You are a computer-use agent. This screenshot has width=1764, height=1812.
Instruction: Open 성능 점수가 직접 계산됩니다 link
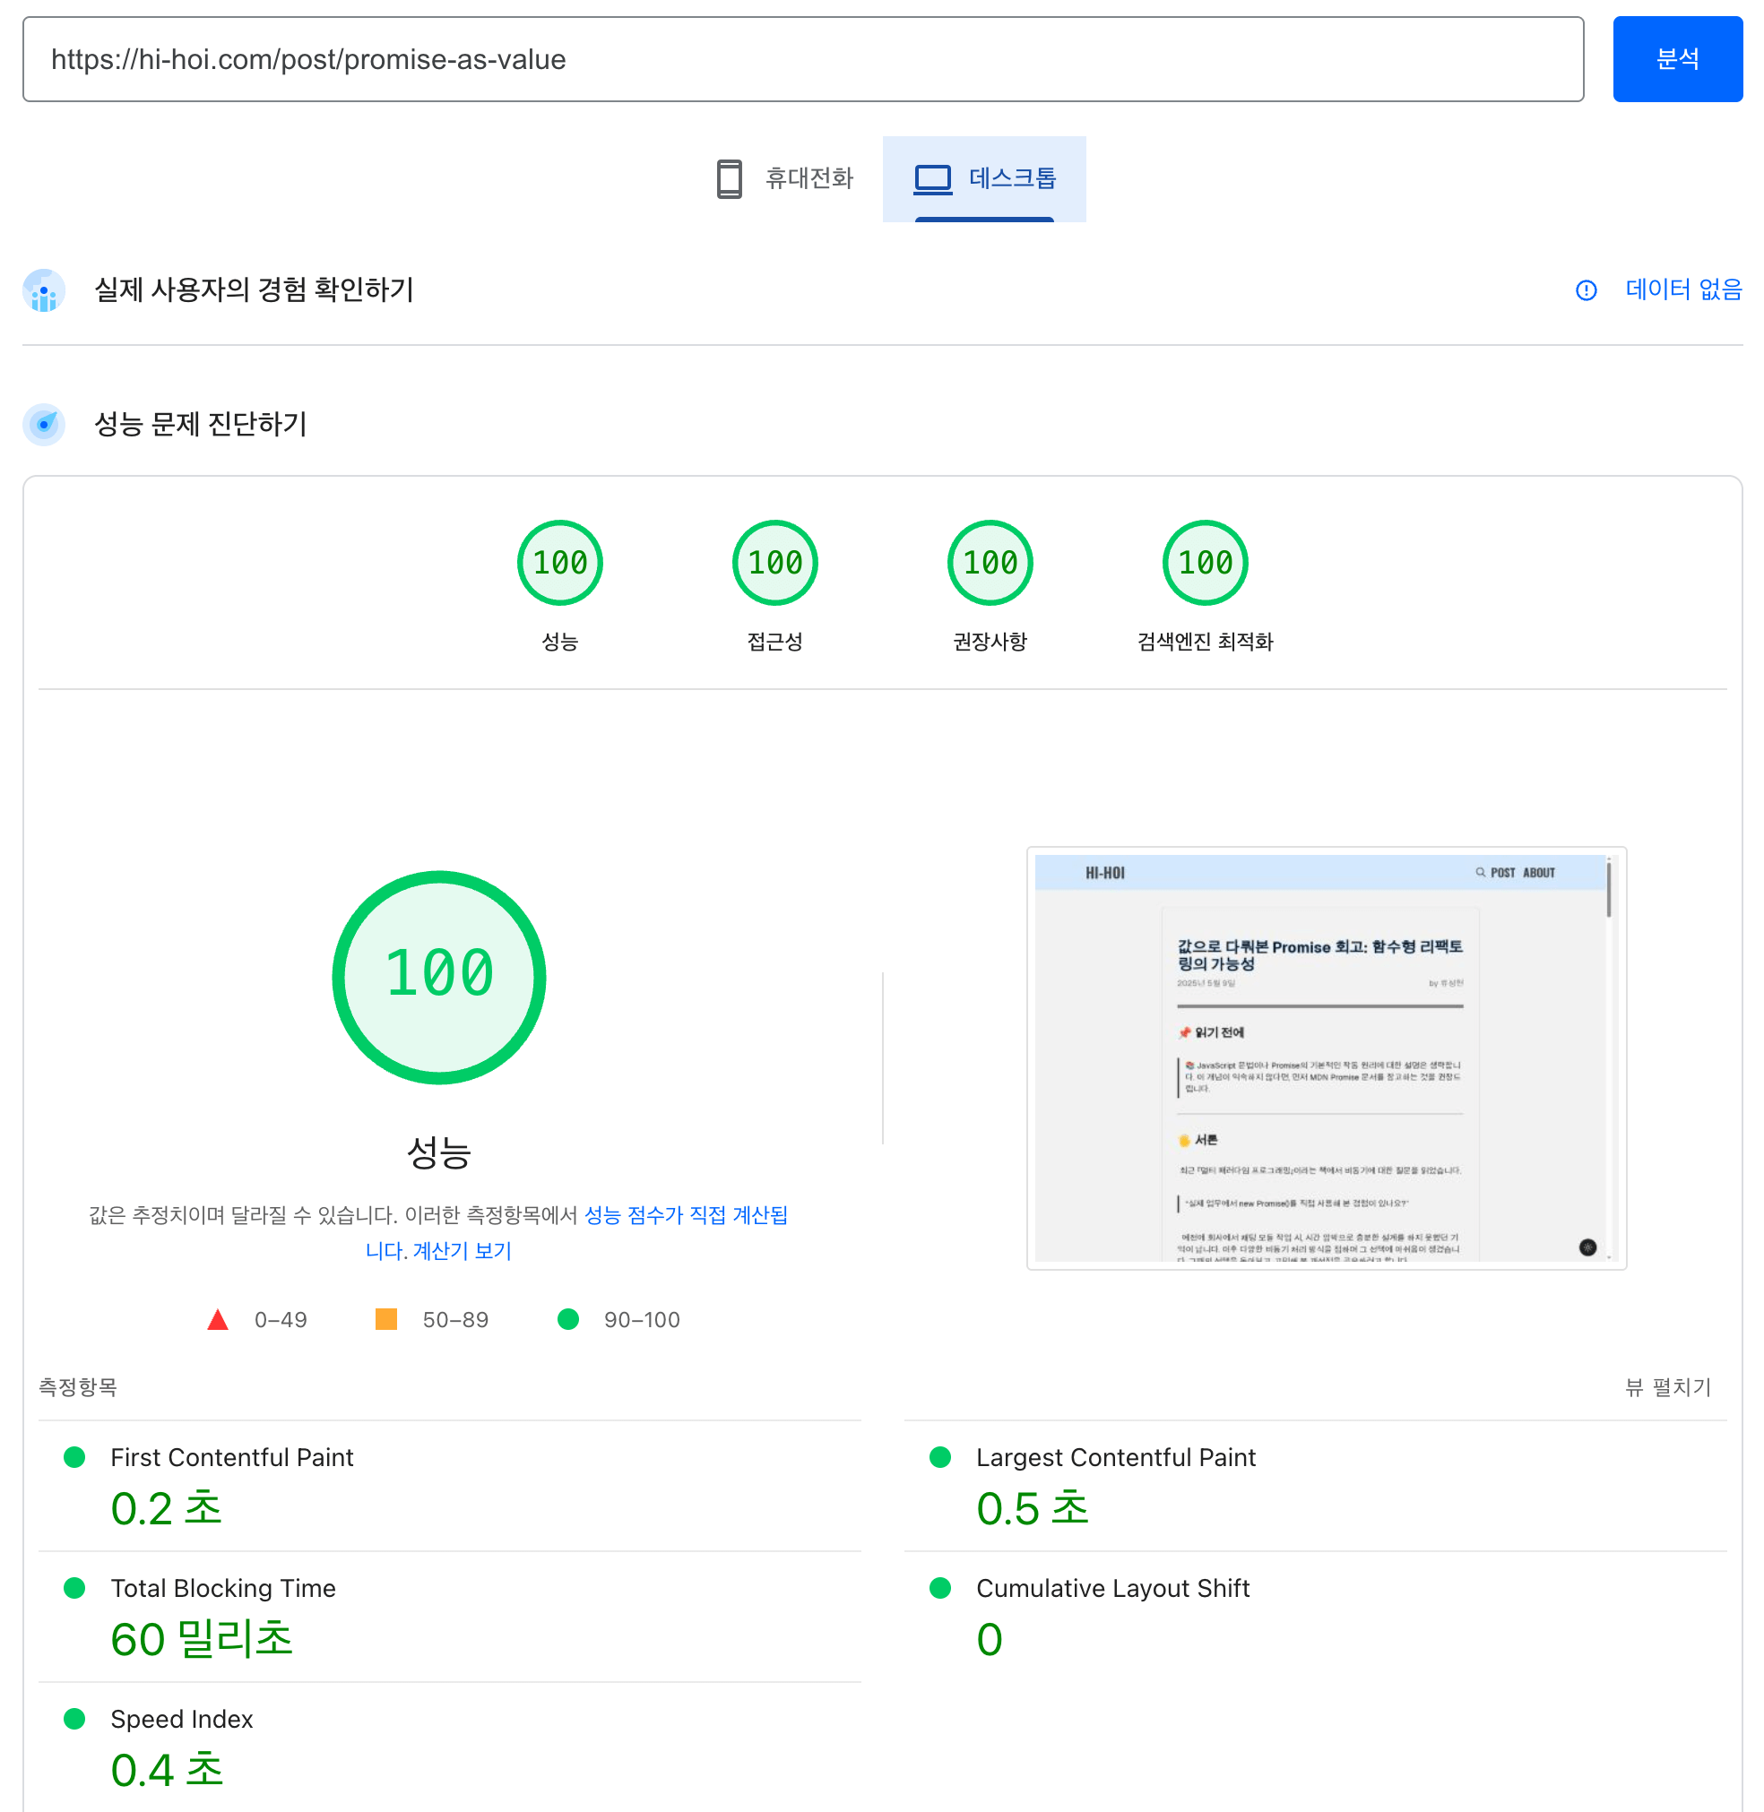686,1214
